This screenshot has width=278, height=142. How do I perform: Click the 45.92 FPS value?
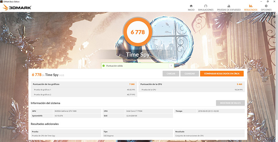(x=131, y=90)
